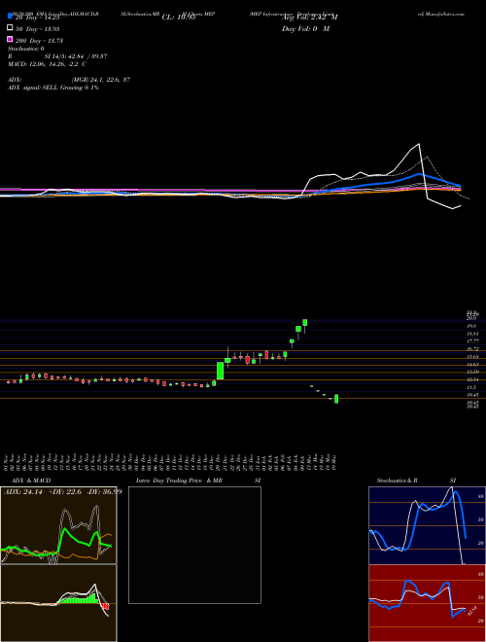Click the MACD histogram chart panel
486x642 pixels.
58,603
